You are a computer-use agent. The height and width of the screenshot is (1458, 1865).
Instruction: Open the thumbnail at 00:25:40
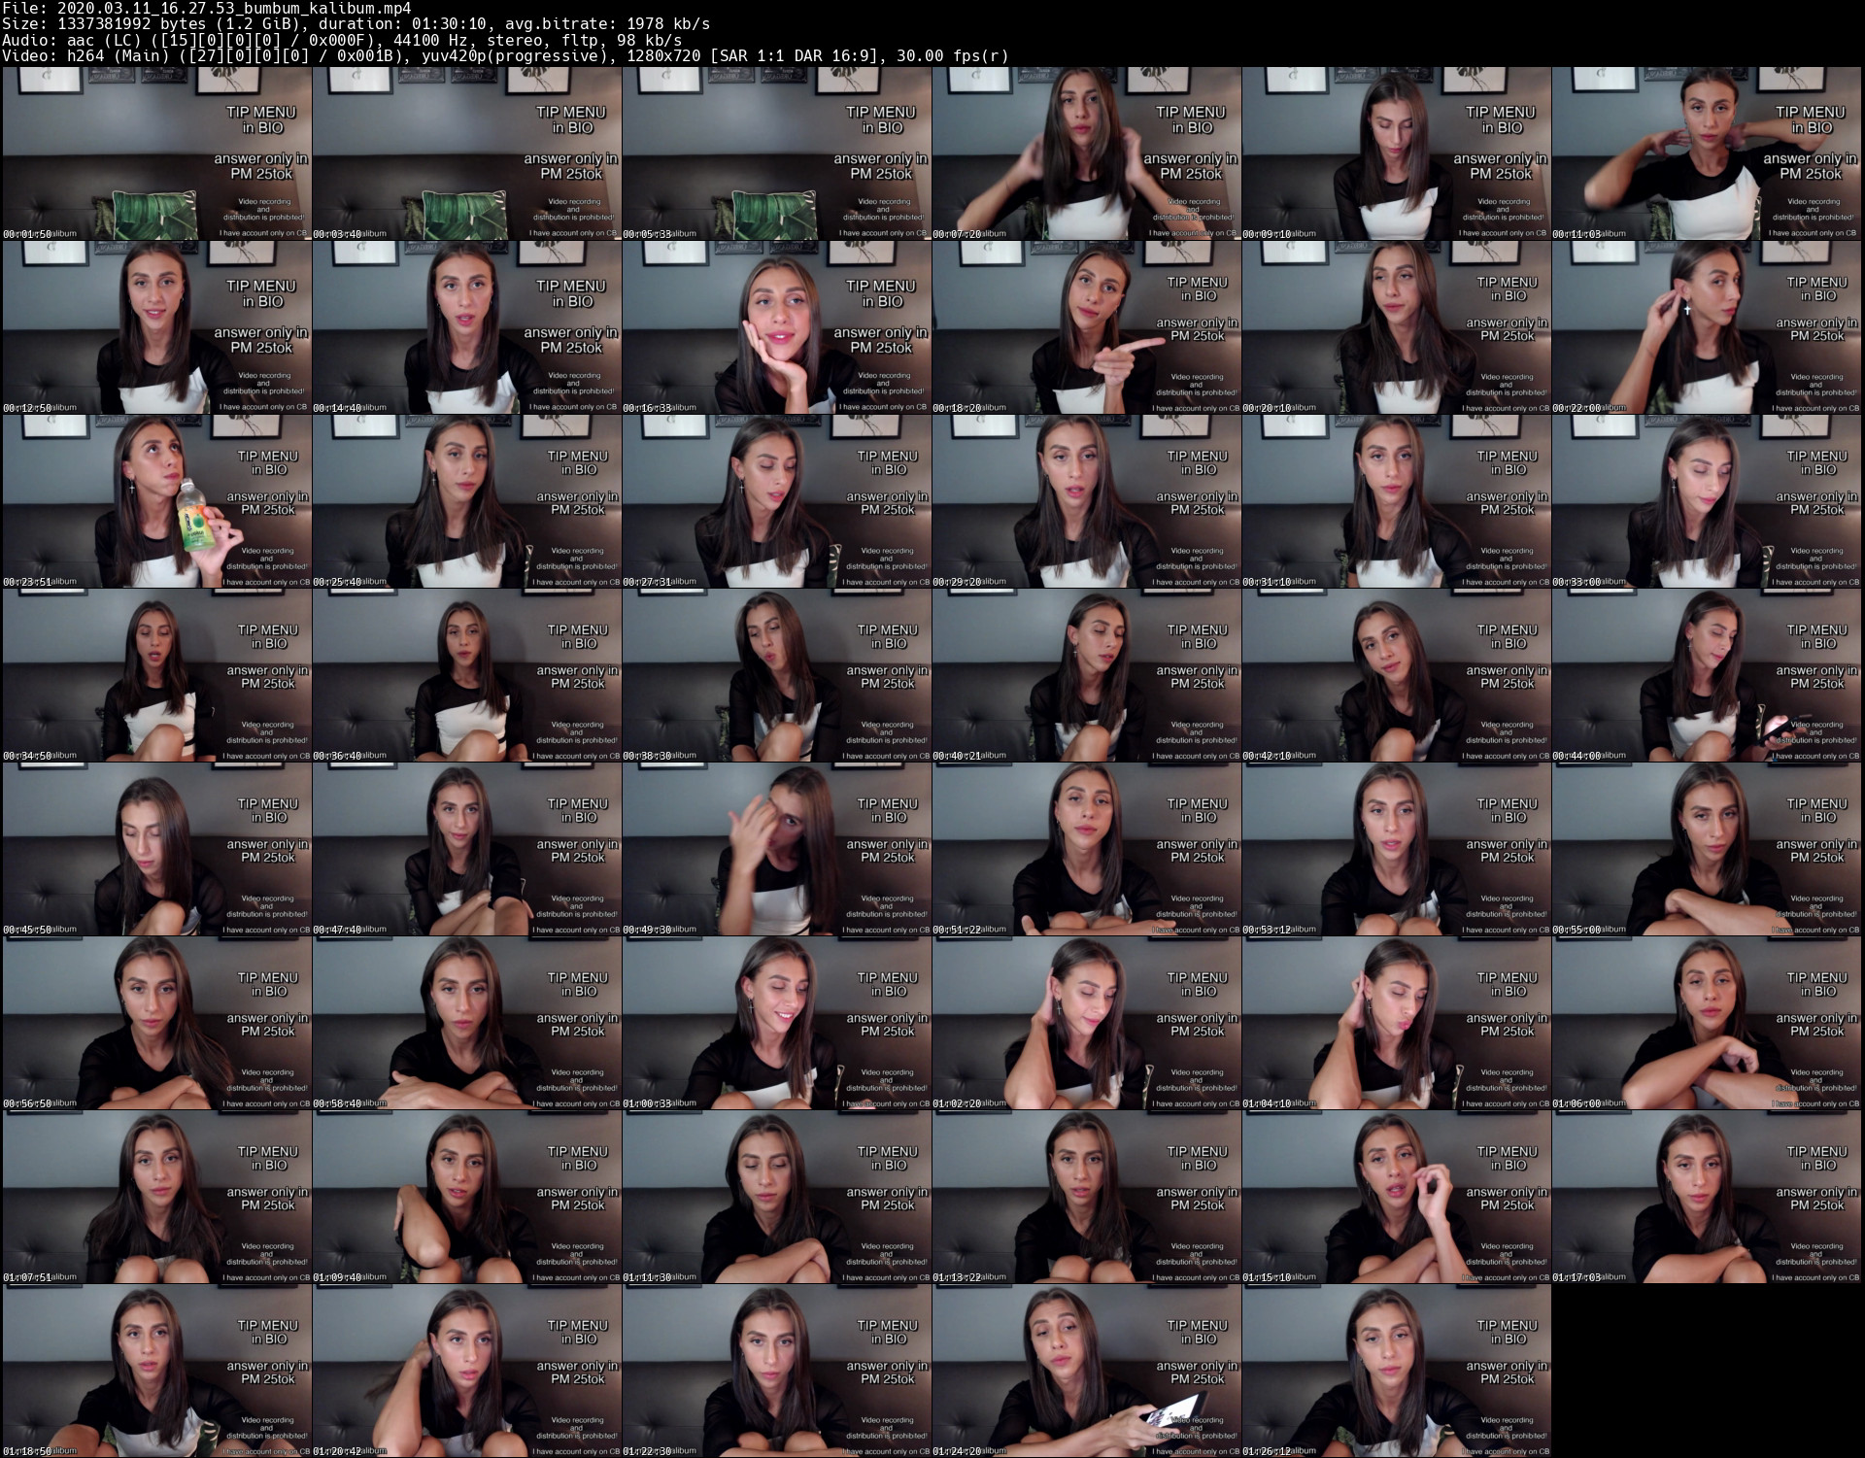coord(467,501)
